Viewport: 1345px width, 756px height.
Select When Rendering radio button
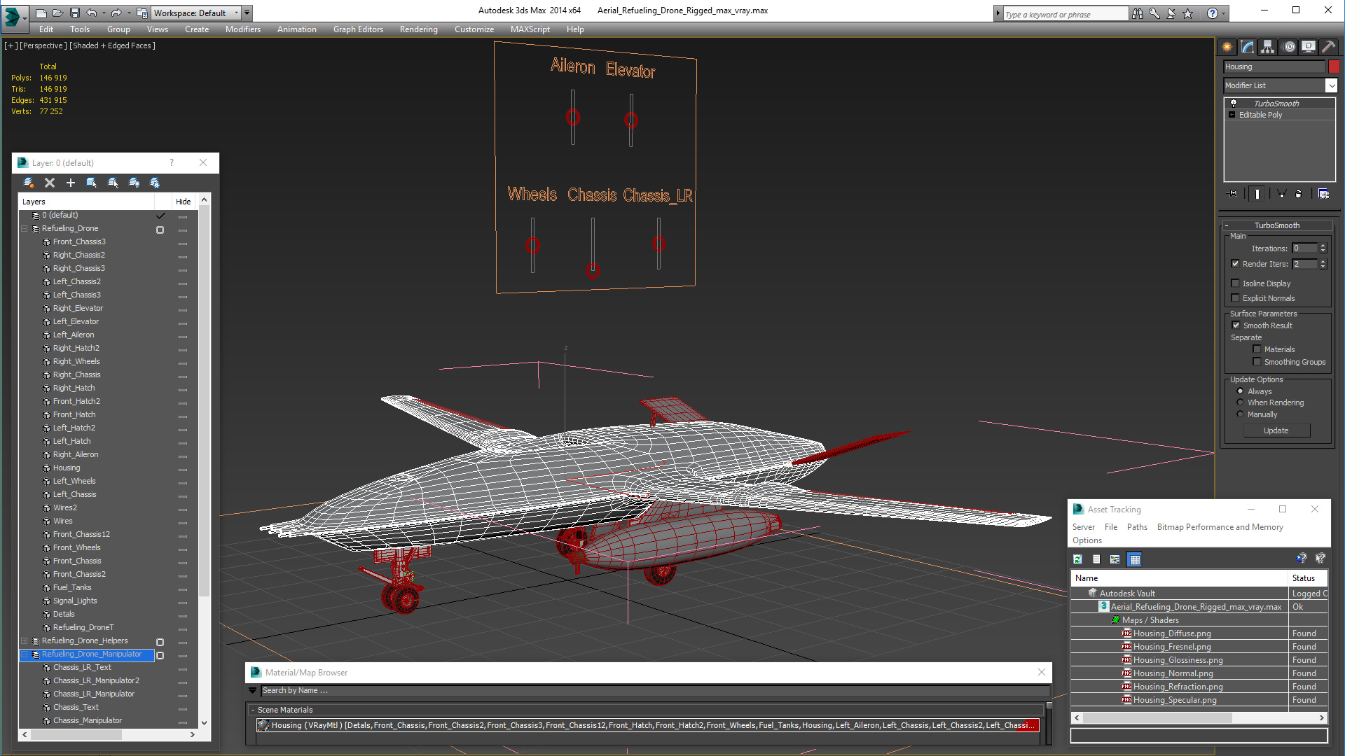tap(1241, 402)
